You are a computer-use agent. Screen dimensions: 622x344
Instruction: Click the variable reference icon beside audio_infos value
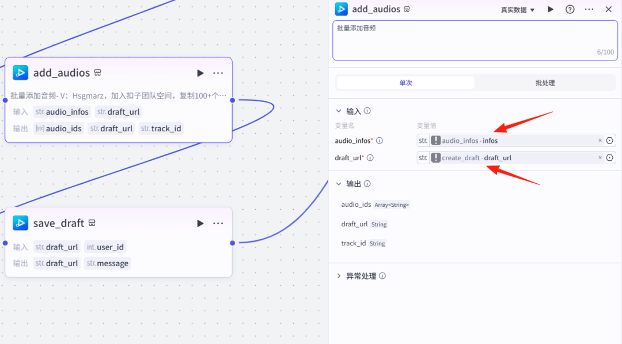610,140
